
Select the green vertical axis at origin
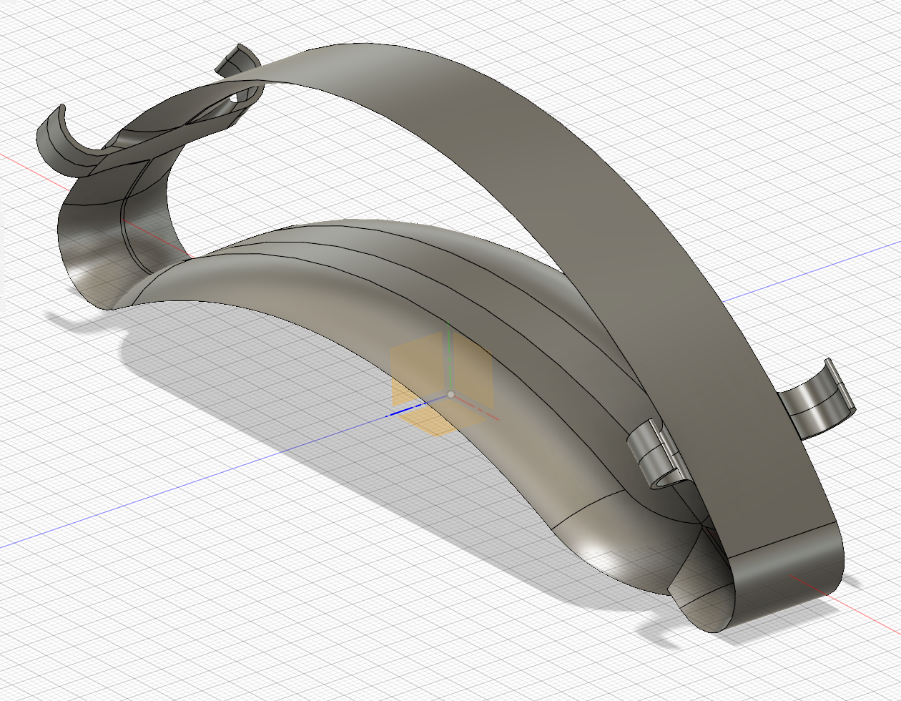pos(448,358)
